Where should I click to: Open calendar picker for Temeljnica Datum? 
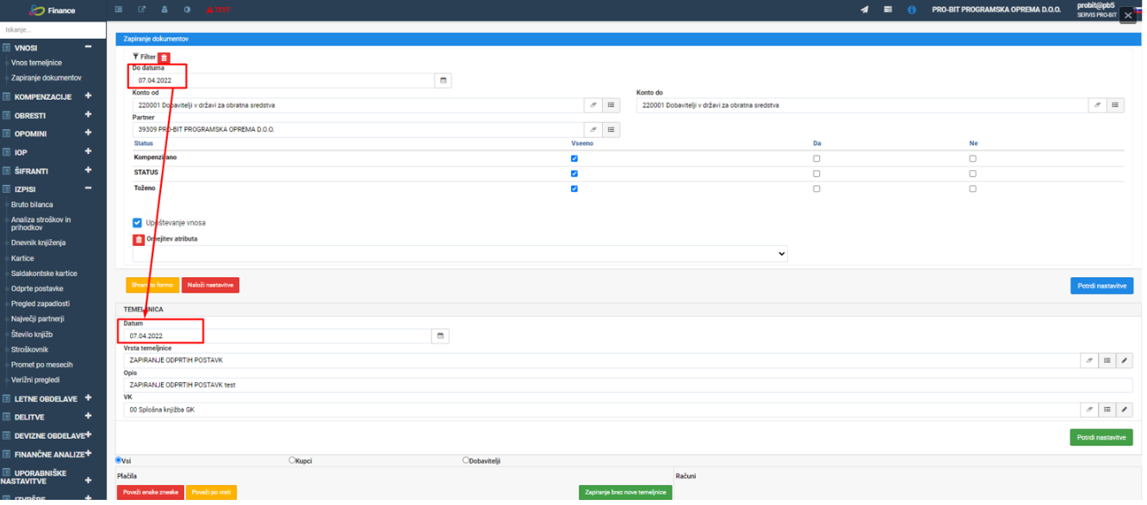[x=441, y=336]
